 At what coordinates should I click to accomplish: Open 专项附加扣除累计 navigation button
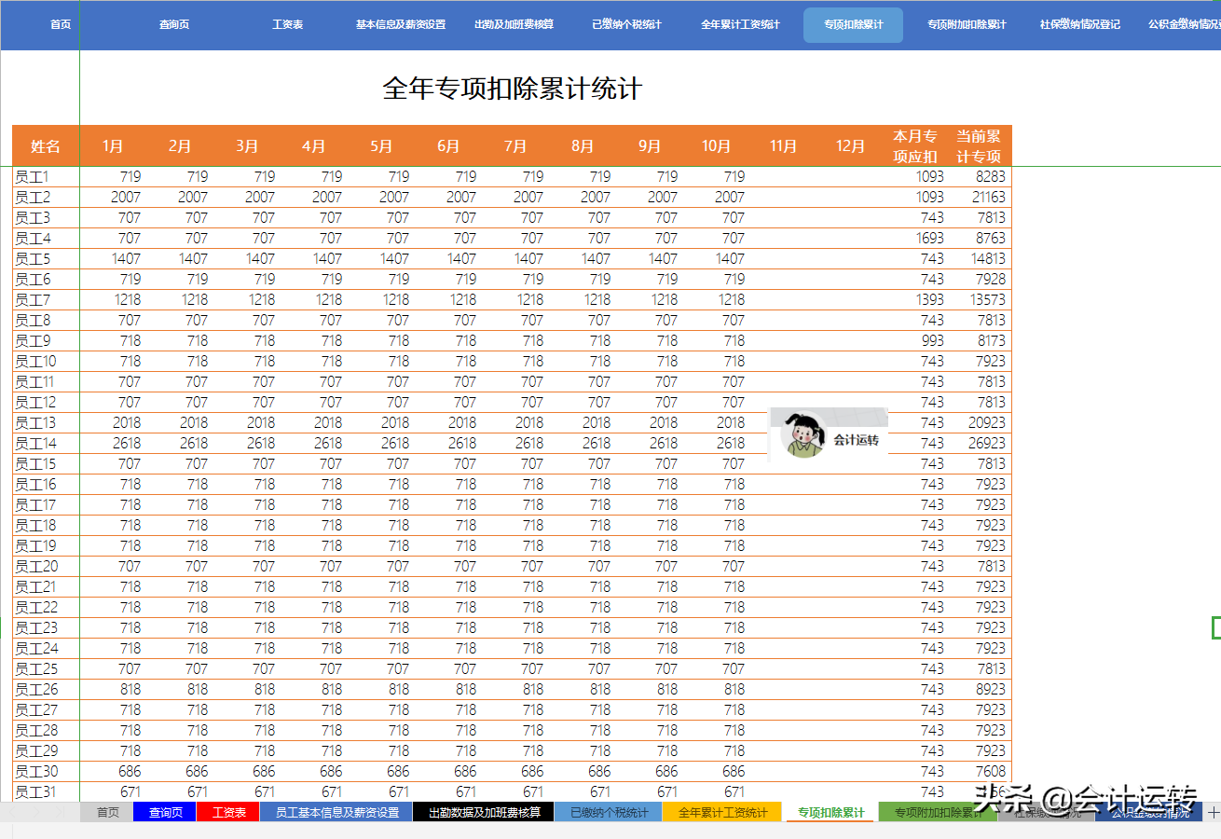(967, 24)
